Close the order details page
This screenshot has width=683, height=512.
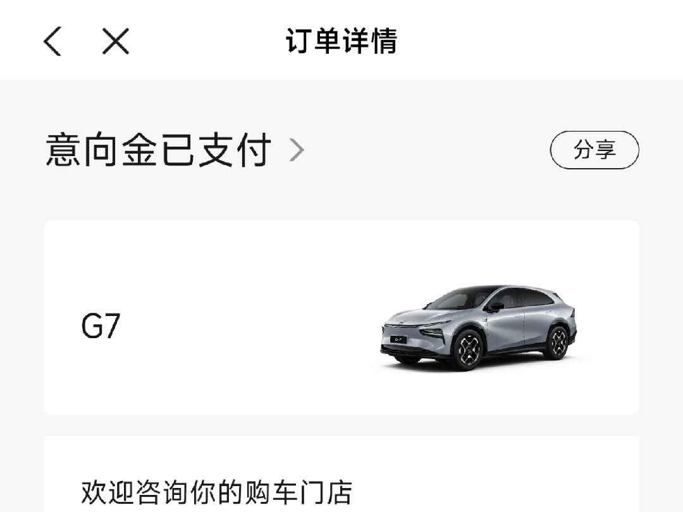pyautogui.click(x=116, y=41)
